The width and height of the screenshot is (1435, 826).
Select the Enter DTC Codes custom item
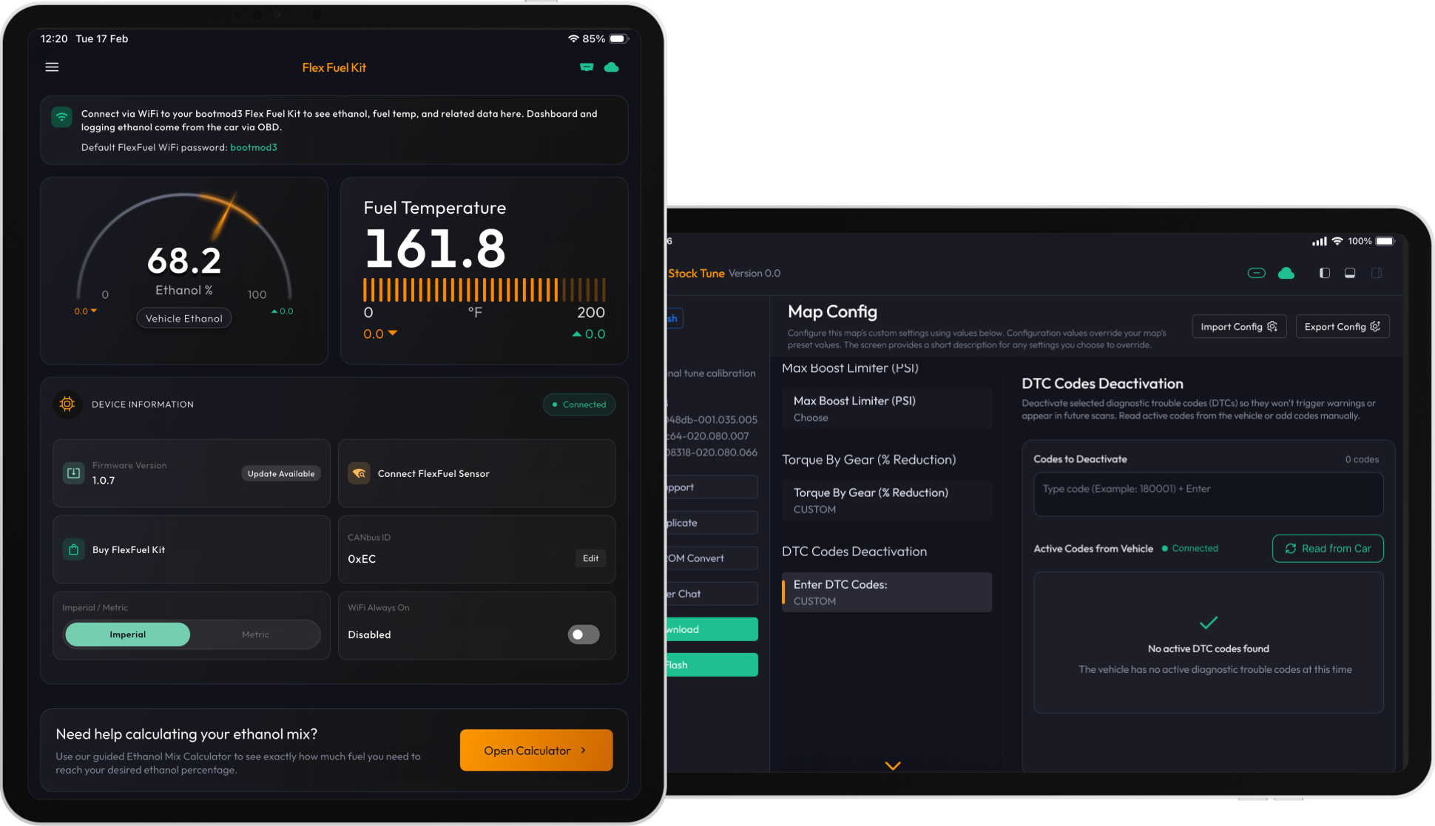pyautogui.click(x=887, y=592)
